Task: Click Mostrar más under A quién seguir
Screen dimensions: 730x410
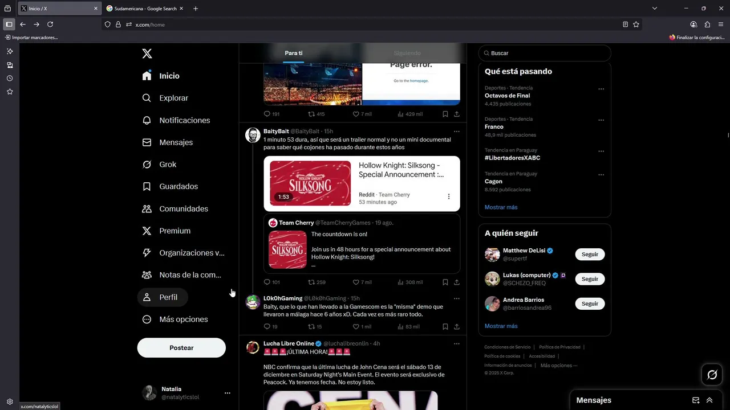Action: 501,326
